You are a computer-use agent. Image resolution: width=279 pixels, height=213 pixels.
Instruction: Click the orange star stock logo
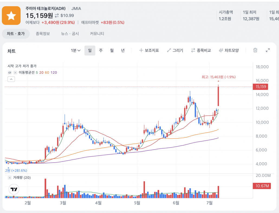[11, 16]
